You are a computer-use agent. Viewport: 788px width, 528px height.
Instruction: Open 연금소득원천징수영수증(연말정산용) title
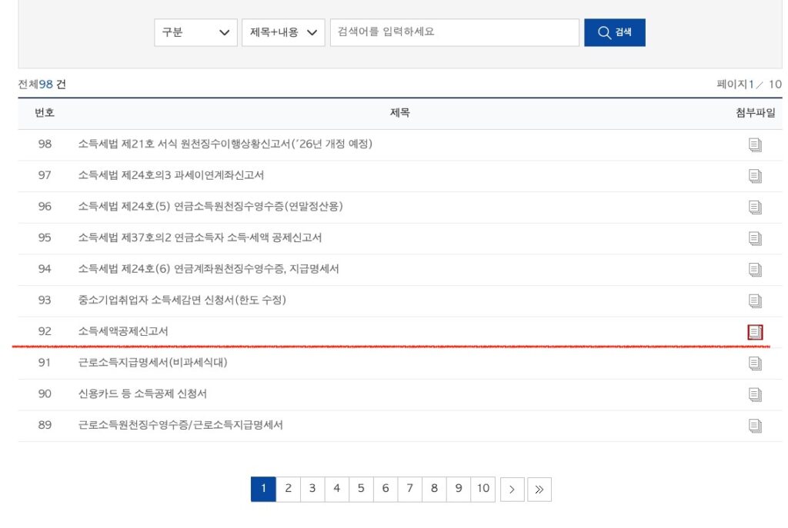(x=211, y=206)
